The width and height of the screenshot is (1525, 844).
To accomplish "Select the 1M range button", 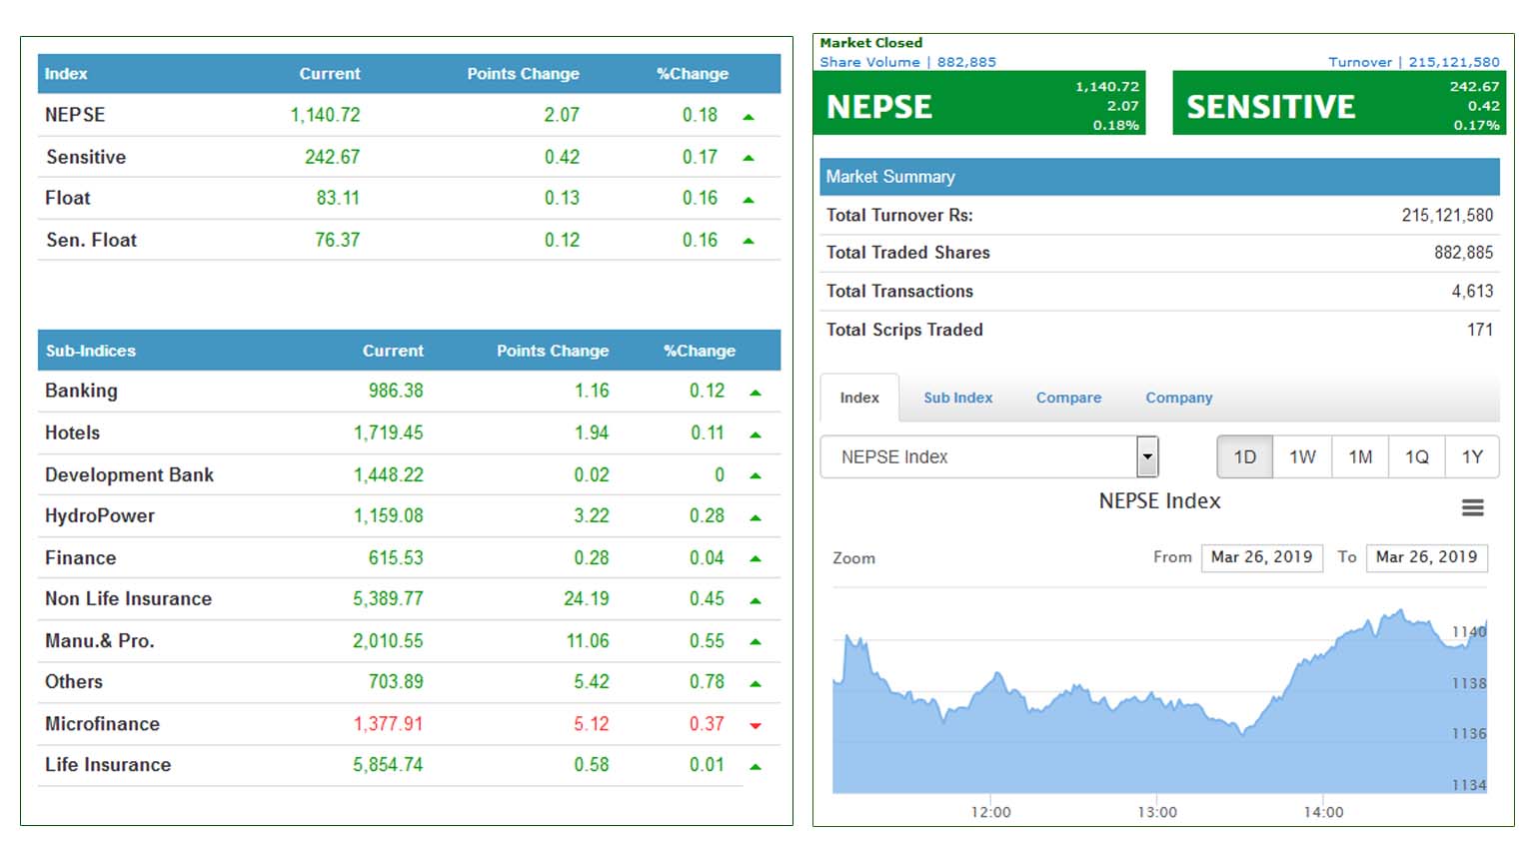I will click(1360, 456).
